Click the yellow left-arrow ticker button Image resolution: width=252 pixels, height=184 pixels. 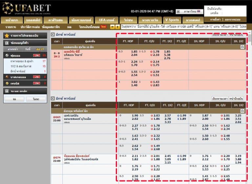coord(112,27)
